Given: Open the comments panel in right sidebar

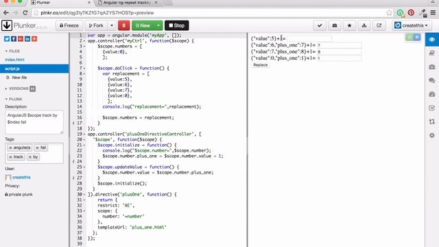Looking at the screenshot, I should (x=431, y=81).
